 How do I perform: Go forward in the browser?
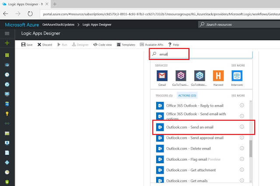coord(18,14)
